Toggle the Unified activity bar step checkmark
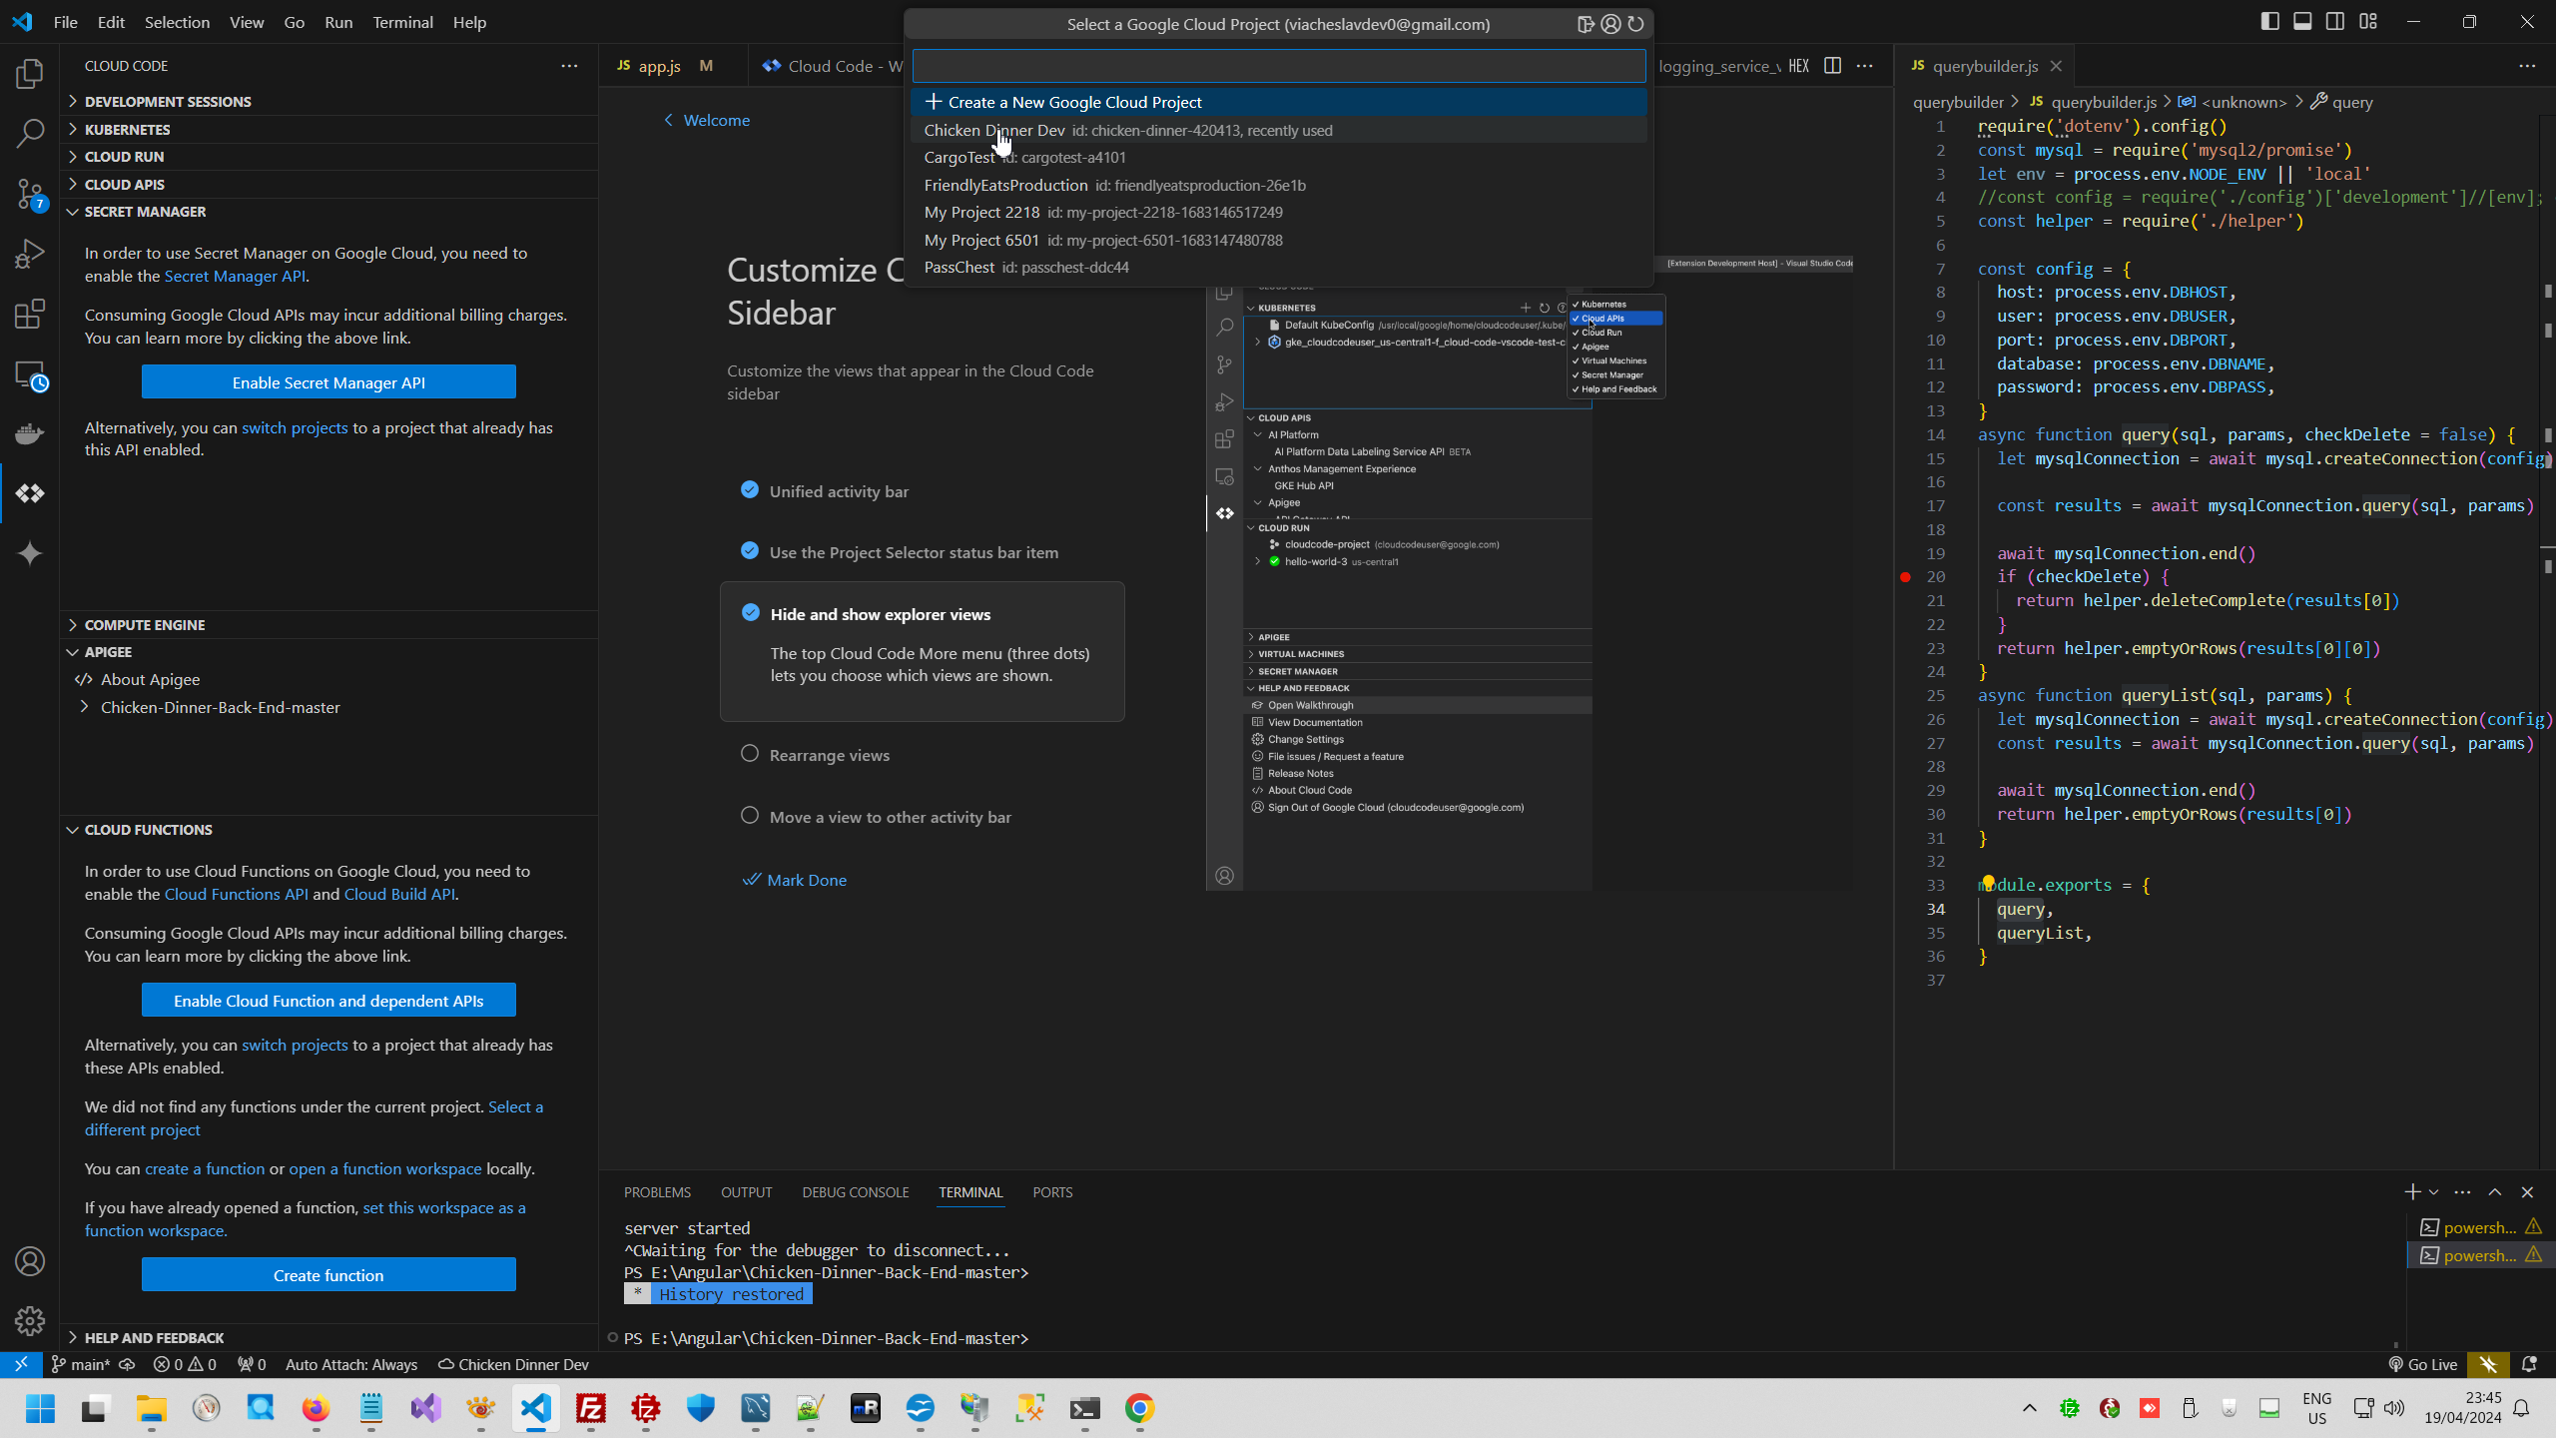The width and height of the screenshot is (2556, 1438). 750,489
